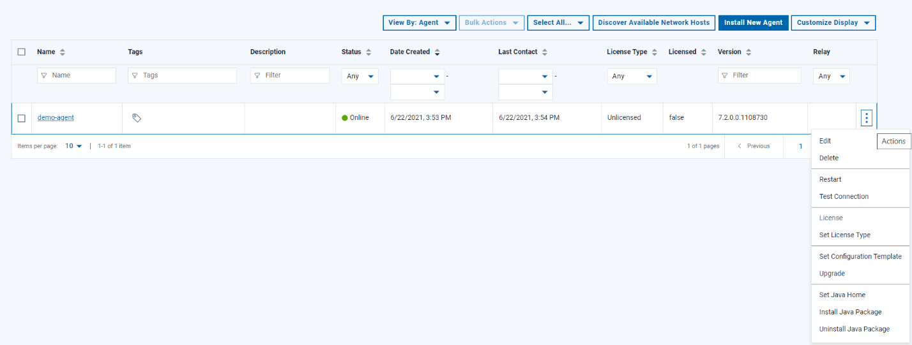Choose Restart from the actions menu
The height and width of the screenshot is (345, 912).
click(830, 180)
